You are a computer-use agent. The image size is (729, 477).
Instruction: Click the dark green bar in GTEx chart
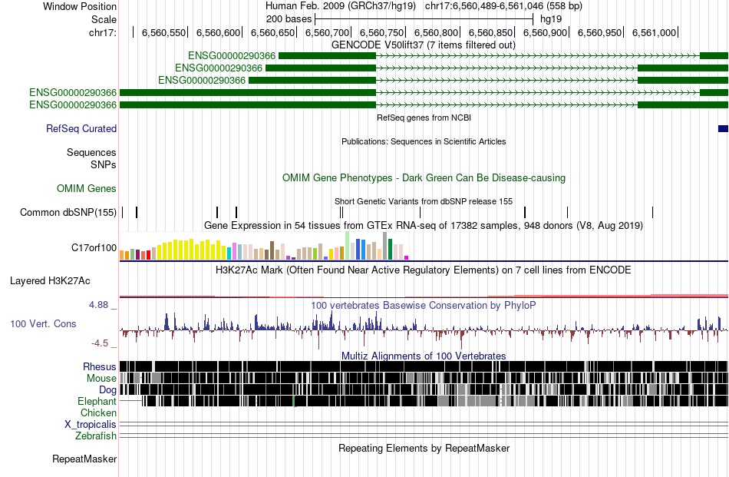(x=390, y=250)
